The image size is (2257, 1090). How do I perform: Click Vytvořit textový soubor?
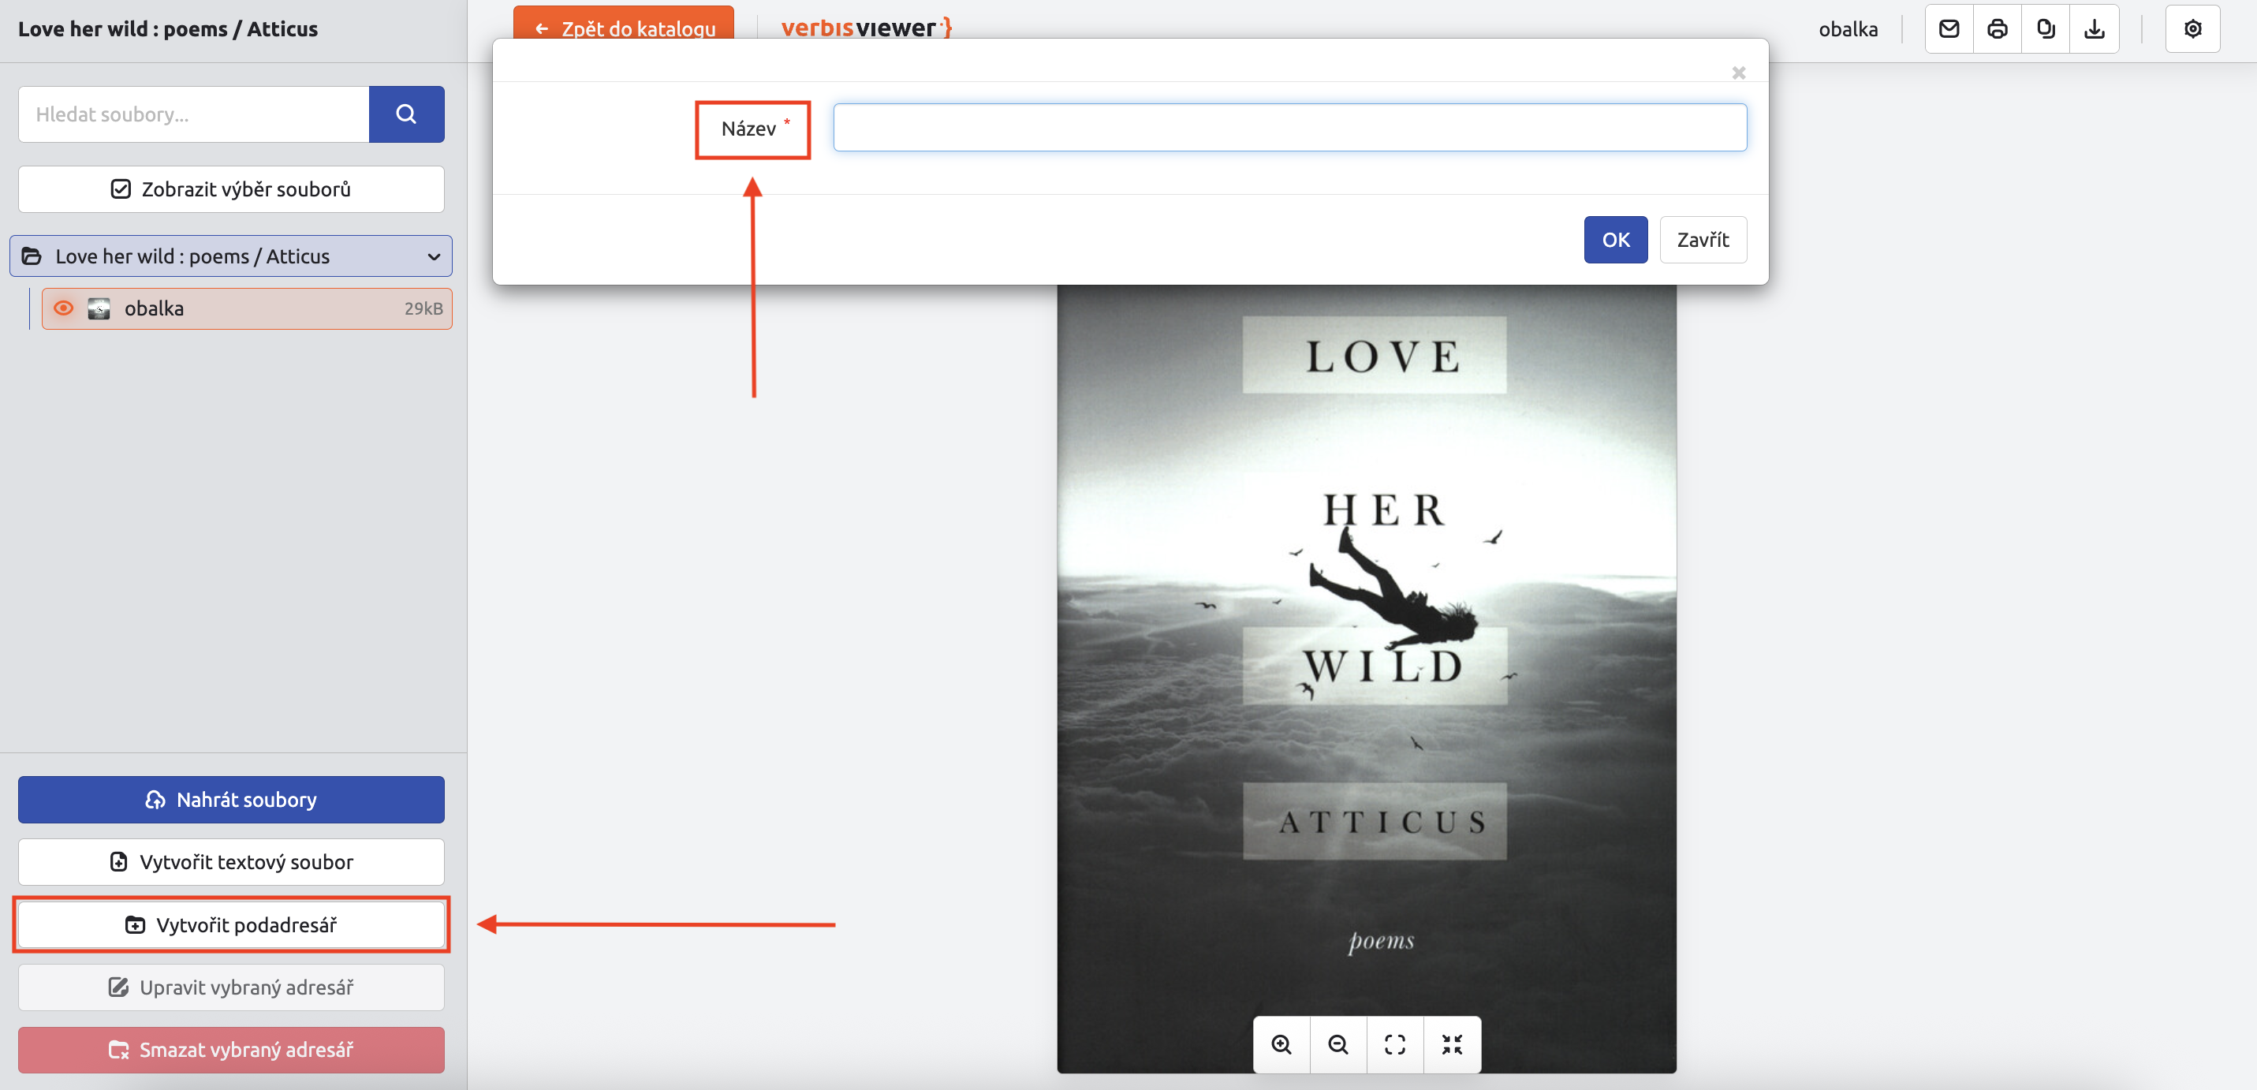231,862
